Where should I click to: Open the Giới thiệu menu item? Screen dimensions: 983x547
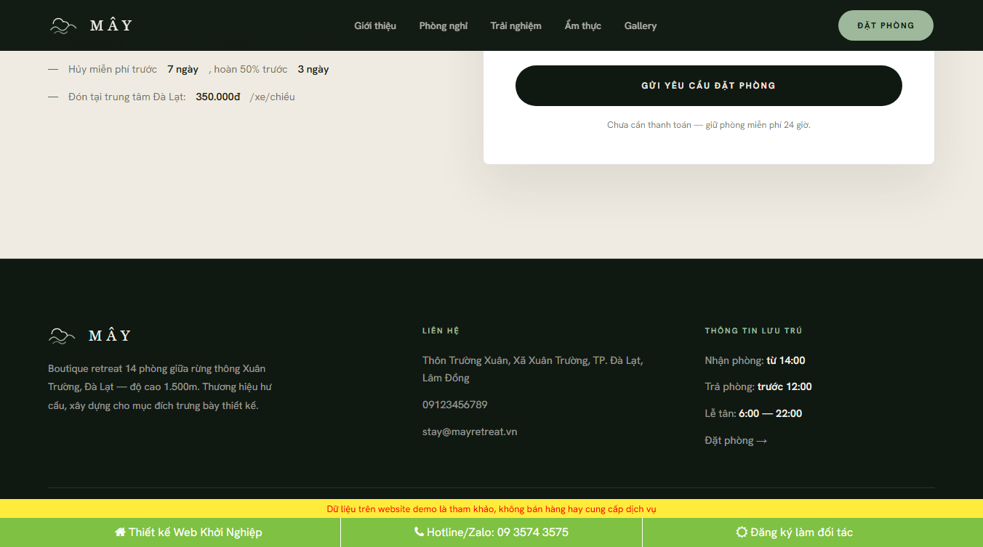click(x=375, y=25)
